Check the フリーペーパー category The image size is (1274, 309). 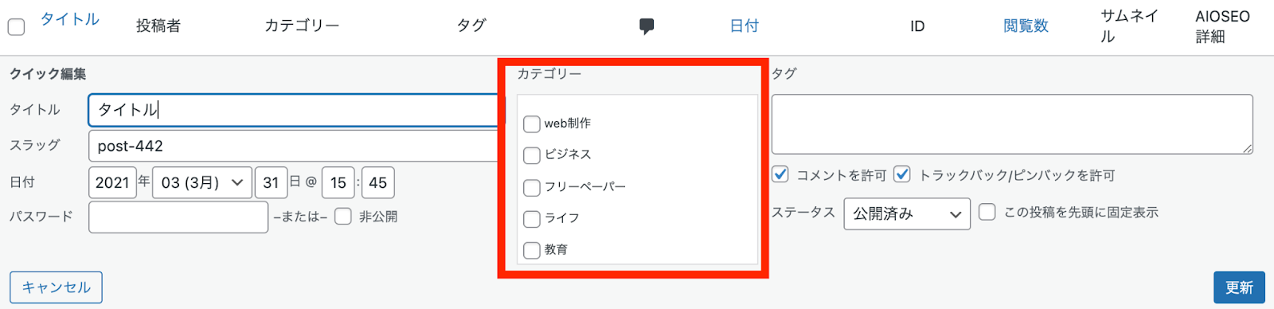532,188
